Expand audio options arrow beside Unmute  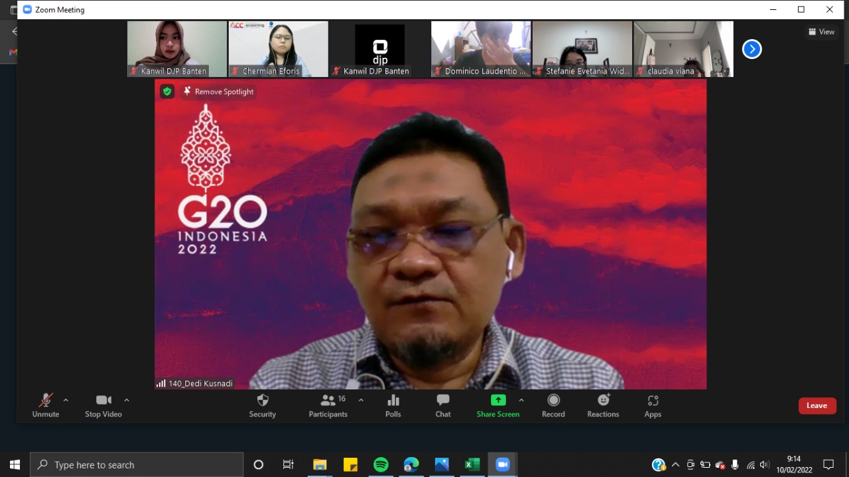(x=66, y=400)
